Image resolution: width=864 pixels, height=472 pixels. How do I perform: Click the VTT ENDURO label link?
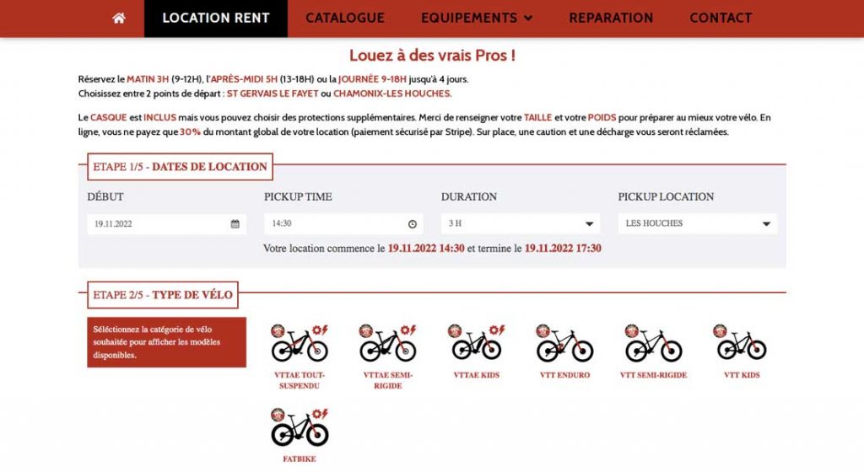point(564,375)
